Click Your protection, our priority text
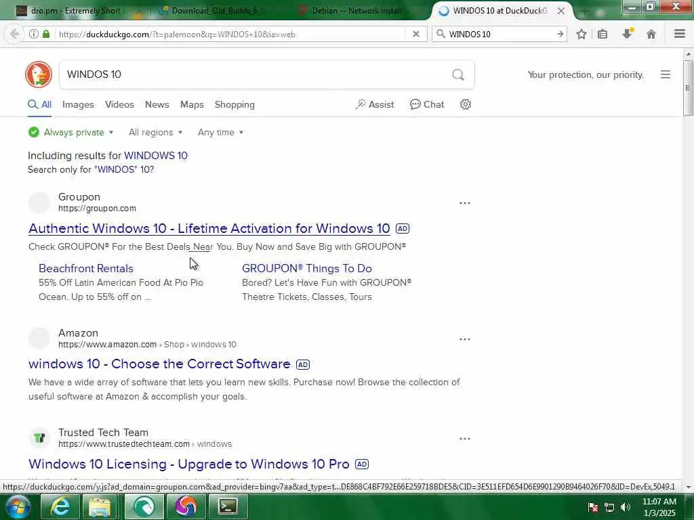This screenshot has height=520, width=694. pyautogui.click(x=586, y=74)
